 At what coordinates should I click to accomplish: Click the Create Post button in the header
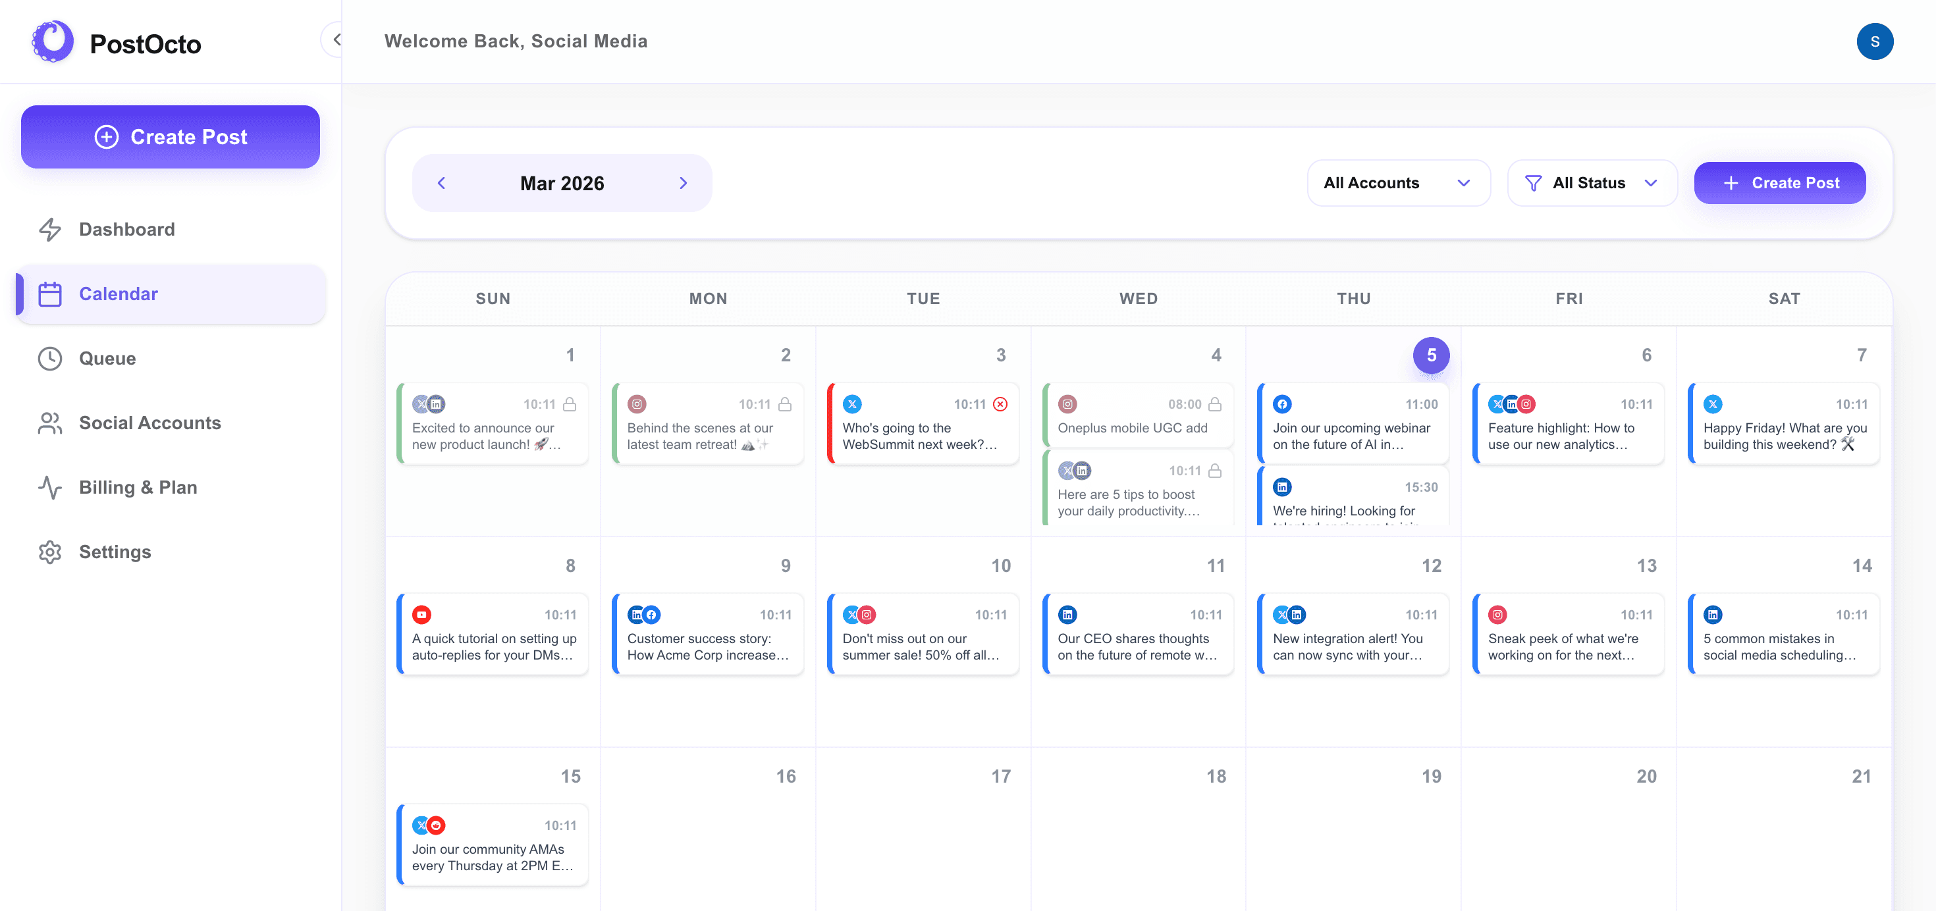coord(1779,182)
